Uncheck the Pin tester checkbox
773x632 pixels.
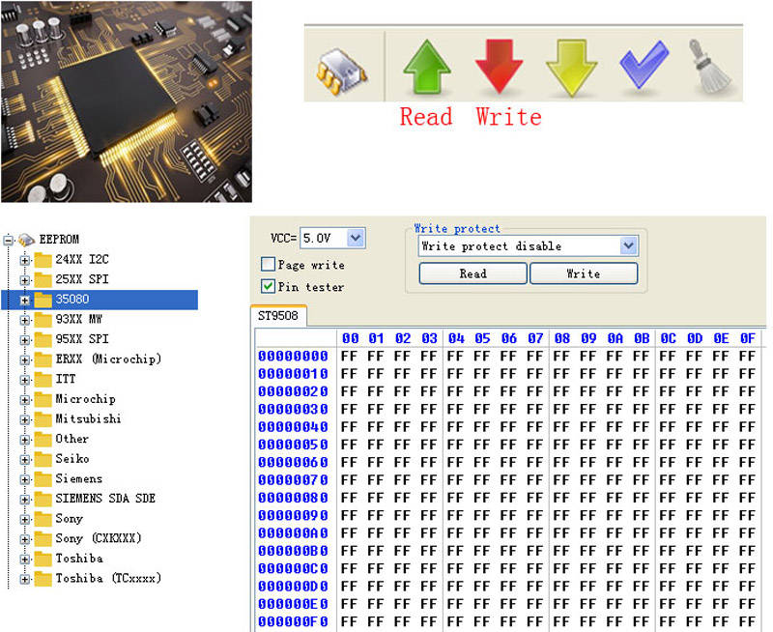269,286
